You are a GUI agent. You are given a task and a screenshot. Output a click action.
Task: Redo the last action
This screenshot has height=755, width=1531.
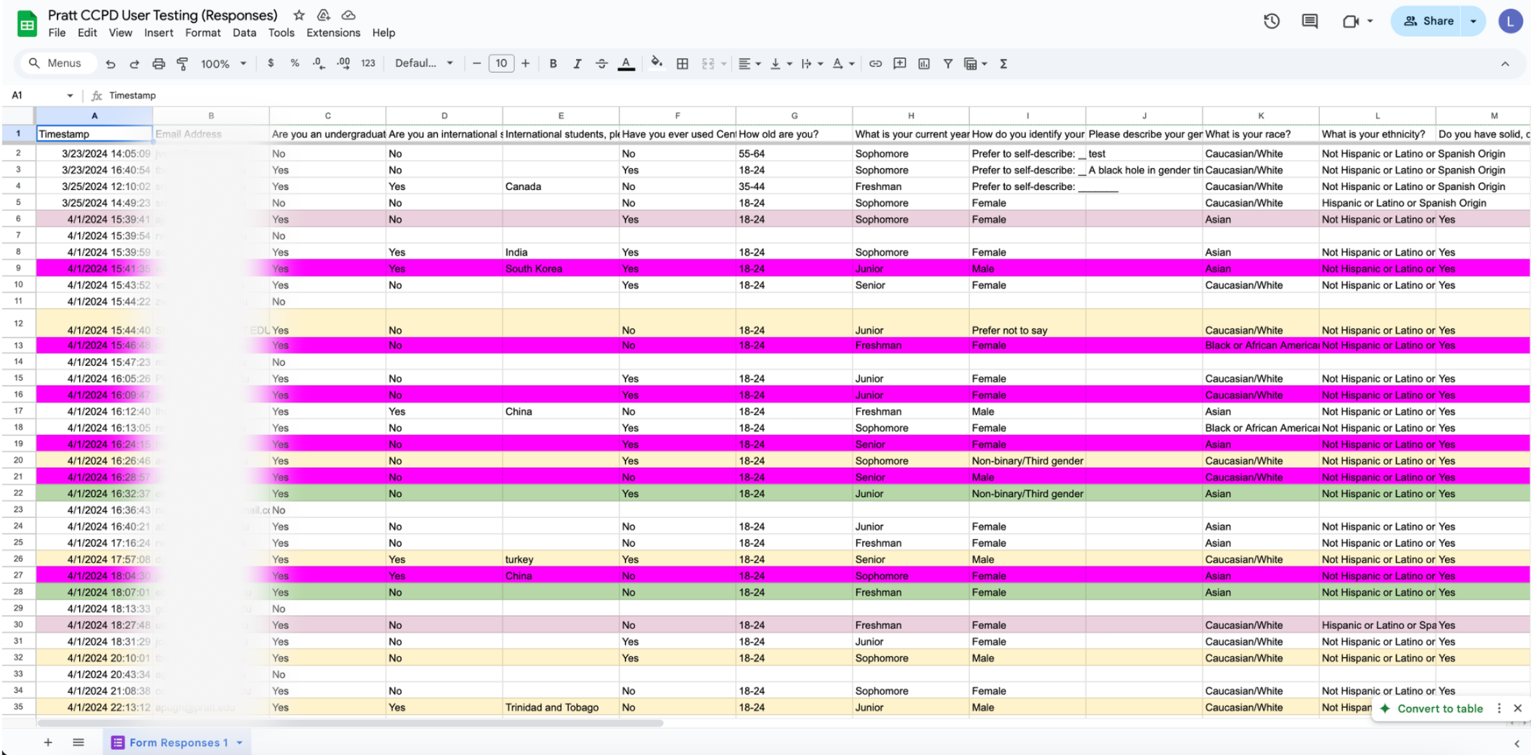coord(135,63)
